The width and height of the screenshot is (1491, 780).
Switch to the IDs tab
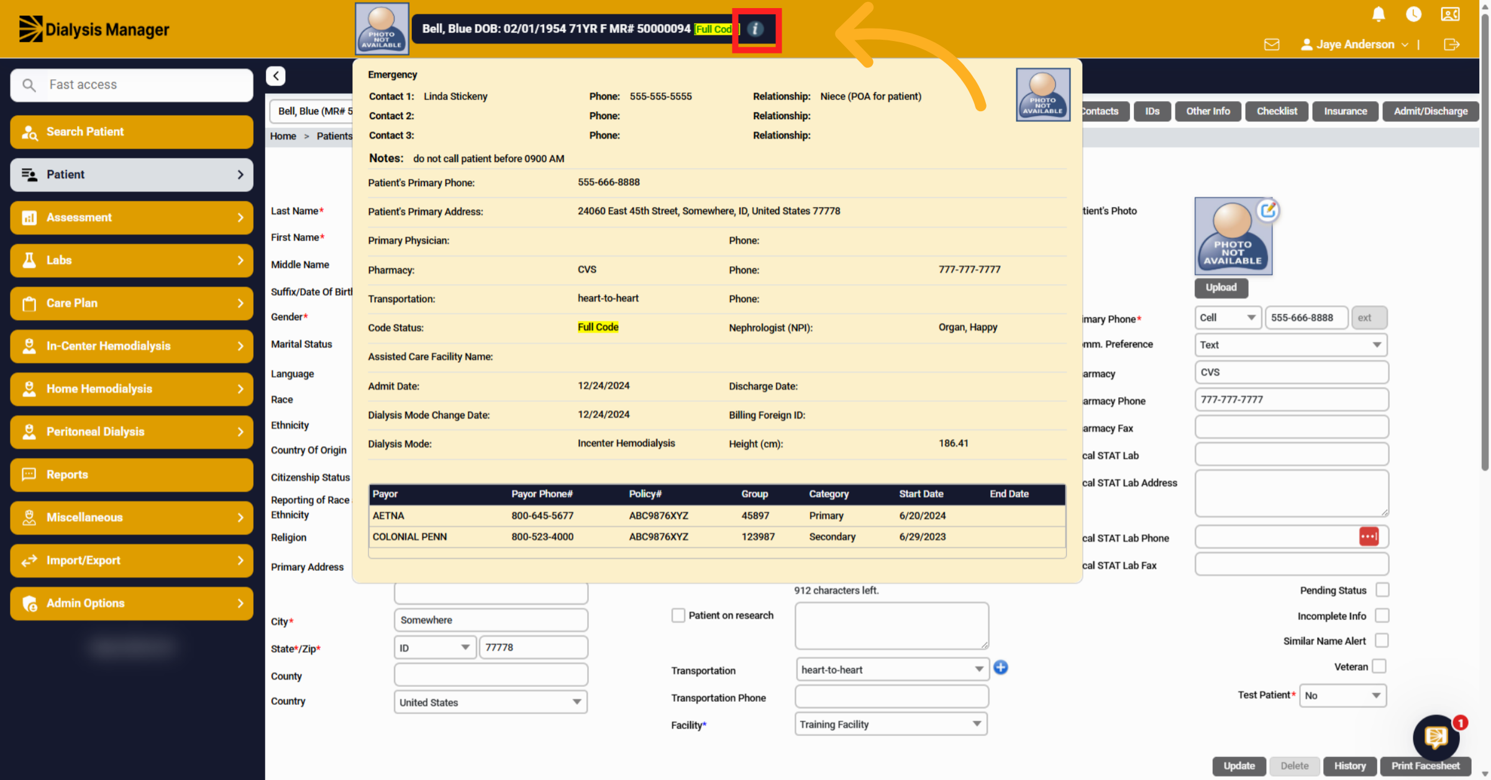(1152, 112)
